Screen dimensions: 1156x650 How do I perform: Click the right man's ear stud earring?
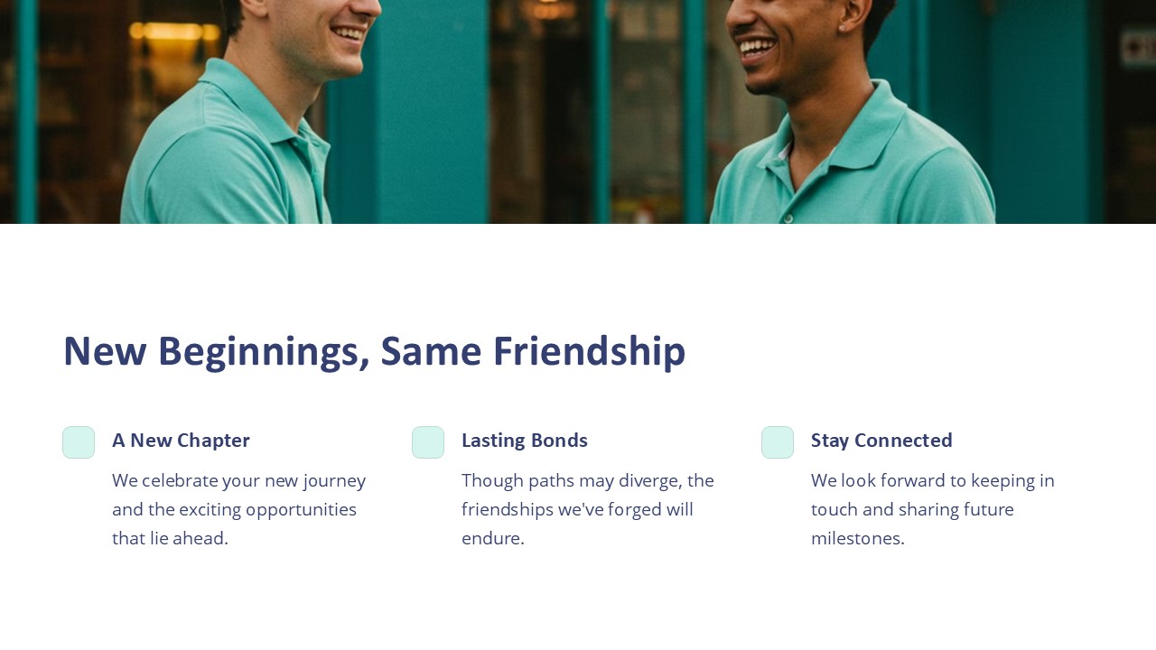click(842, 28)
